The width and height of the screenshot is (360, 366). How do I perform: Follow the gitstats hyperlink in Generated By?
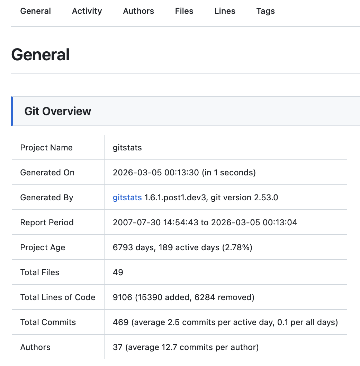pos(127,198)
